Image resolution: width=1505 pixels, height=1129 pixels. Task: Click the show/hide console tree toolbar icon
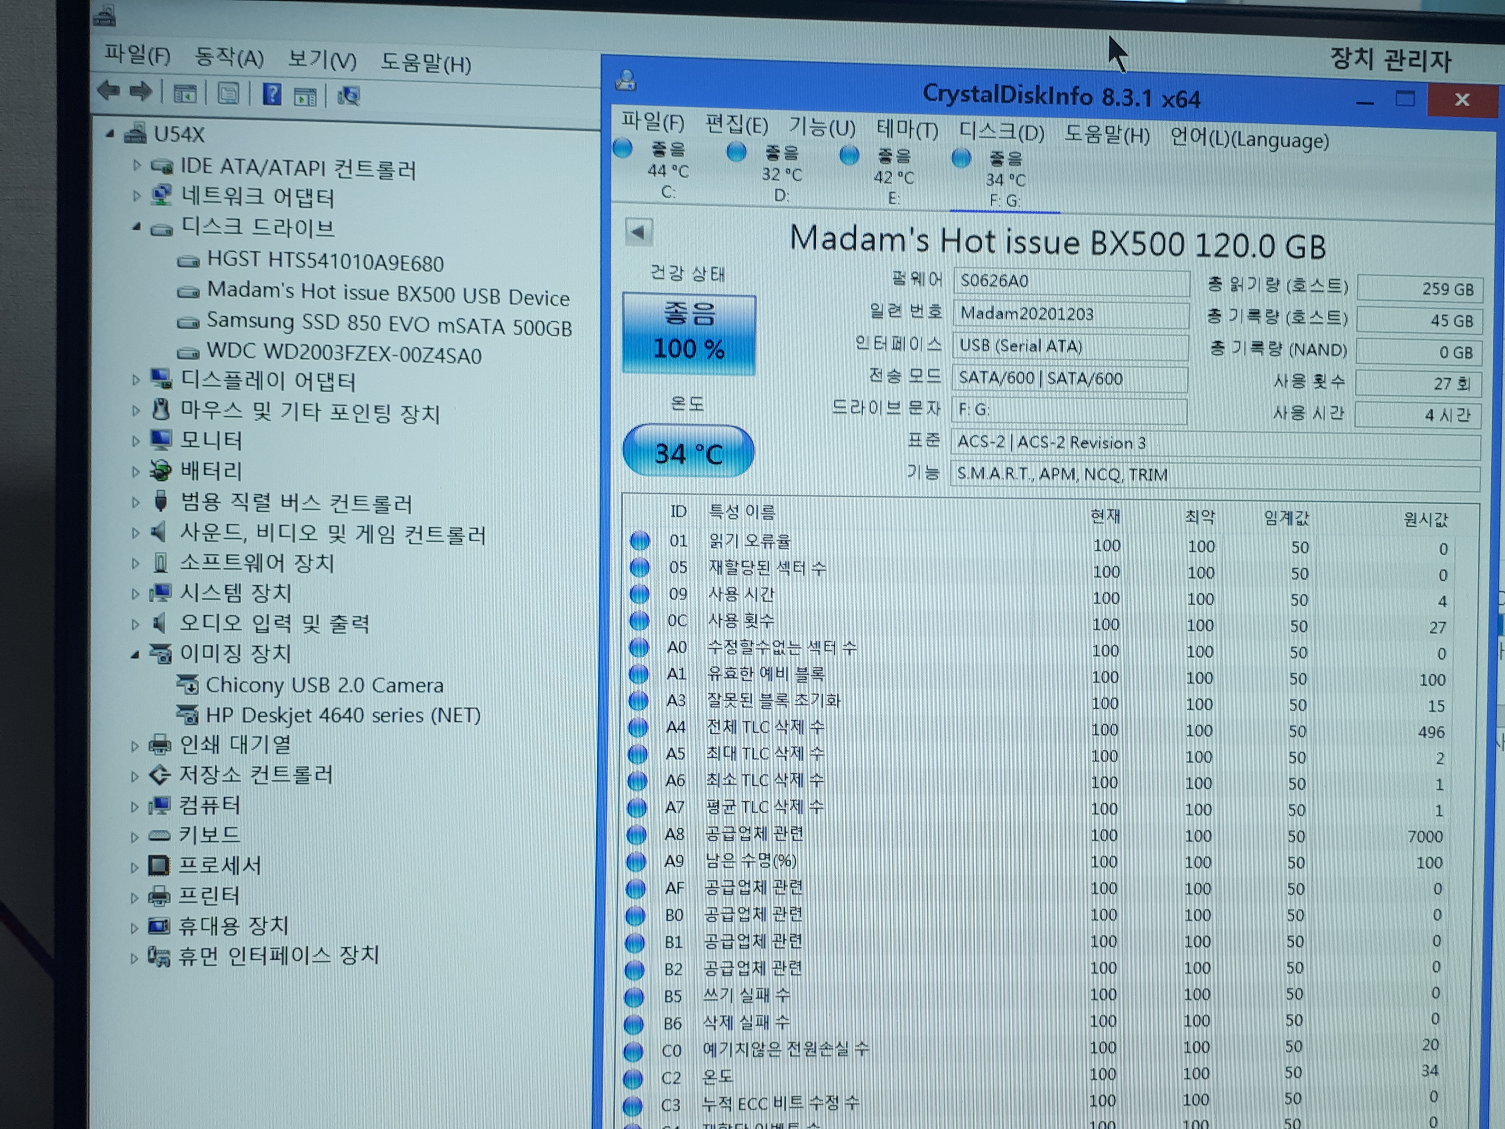coord(184,93)
